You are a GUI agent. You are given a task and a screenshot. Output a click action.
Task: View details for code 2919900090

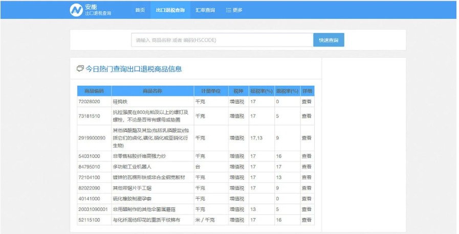pos(307,138)
